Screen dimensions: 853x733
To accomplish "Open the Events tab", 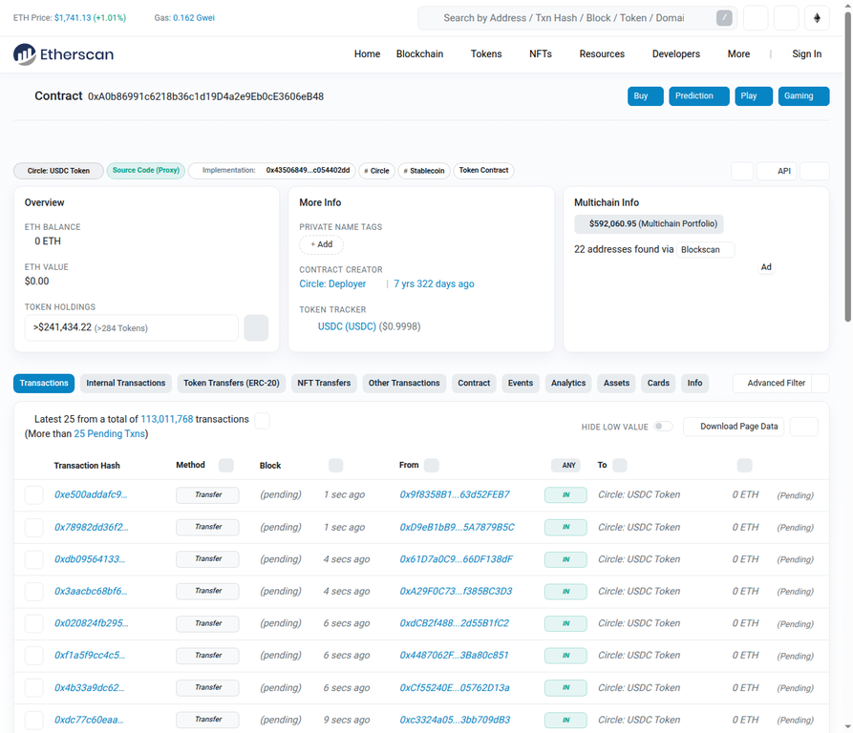I will 521,383.
